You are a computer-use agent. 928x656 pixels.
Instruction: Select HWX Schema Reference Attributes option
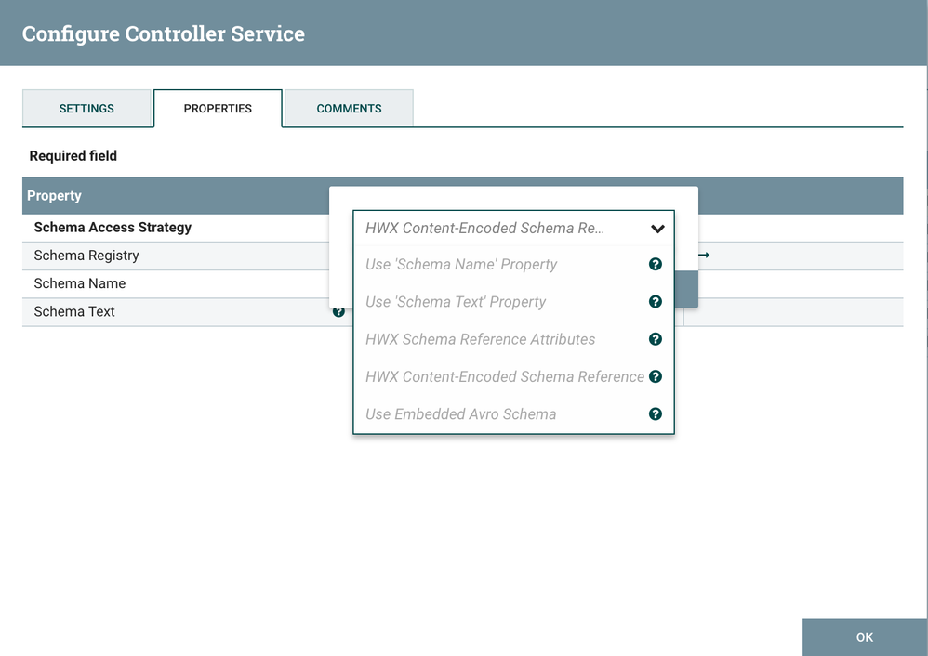[480, 339]
